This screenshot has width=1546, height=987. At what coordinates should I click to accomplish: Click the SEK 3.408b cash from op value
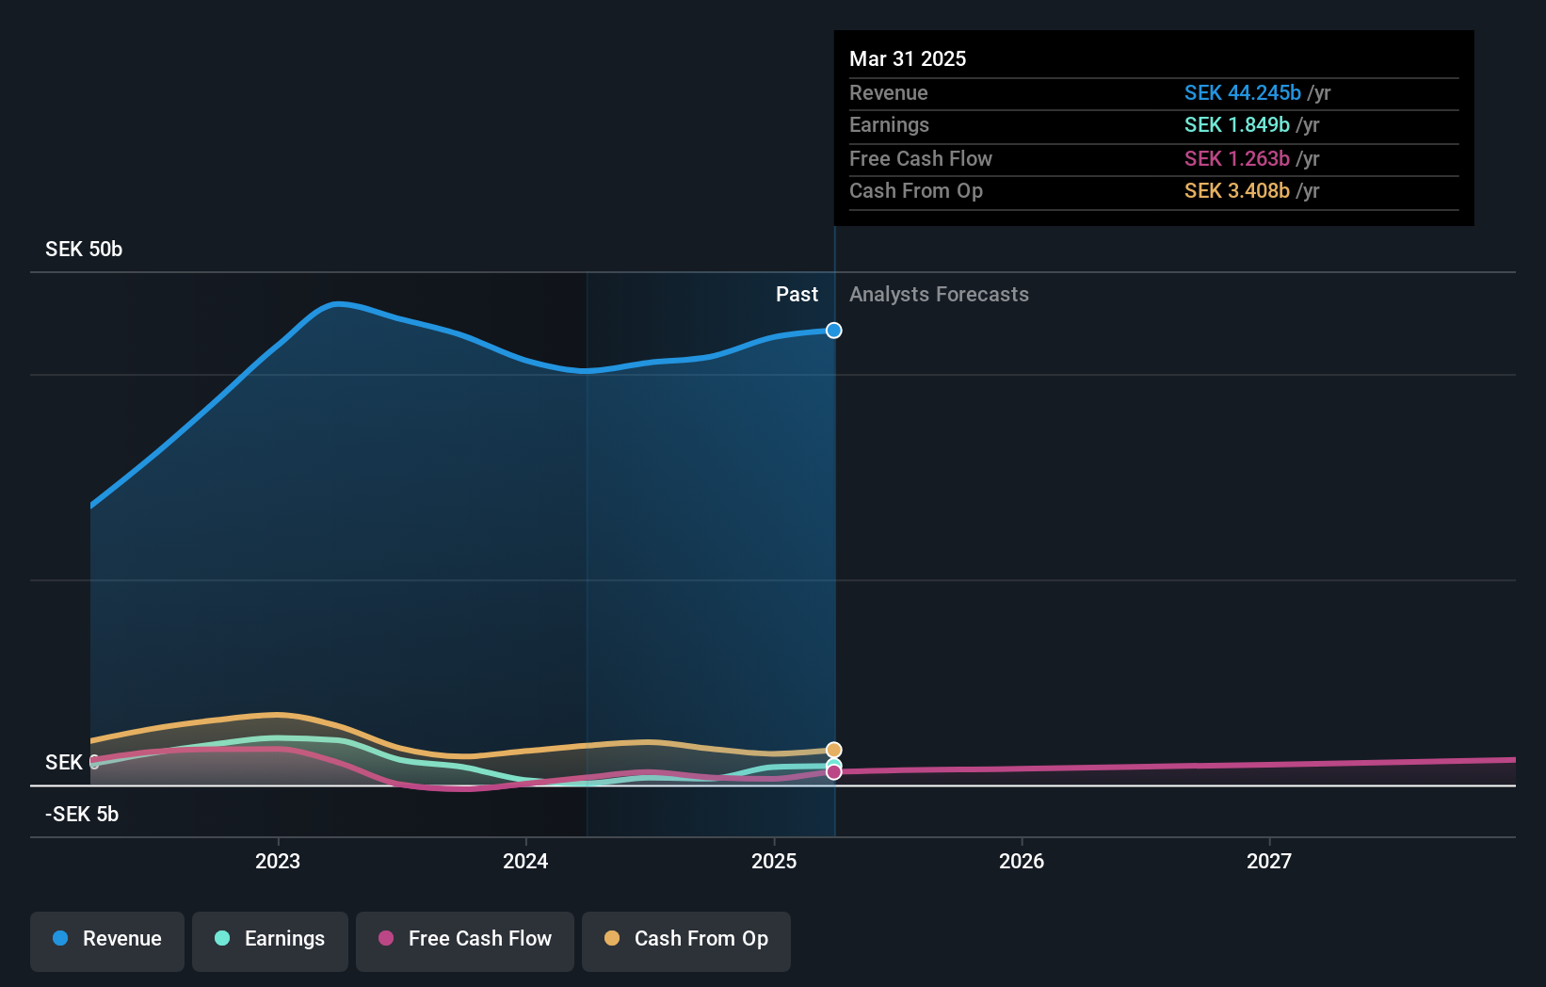point(1237,191)
